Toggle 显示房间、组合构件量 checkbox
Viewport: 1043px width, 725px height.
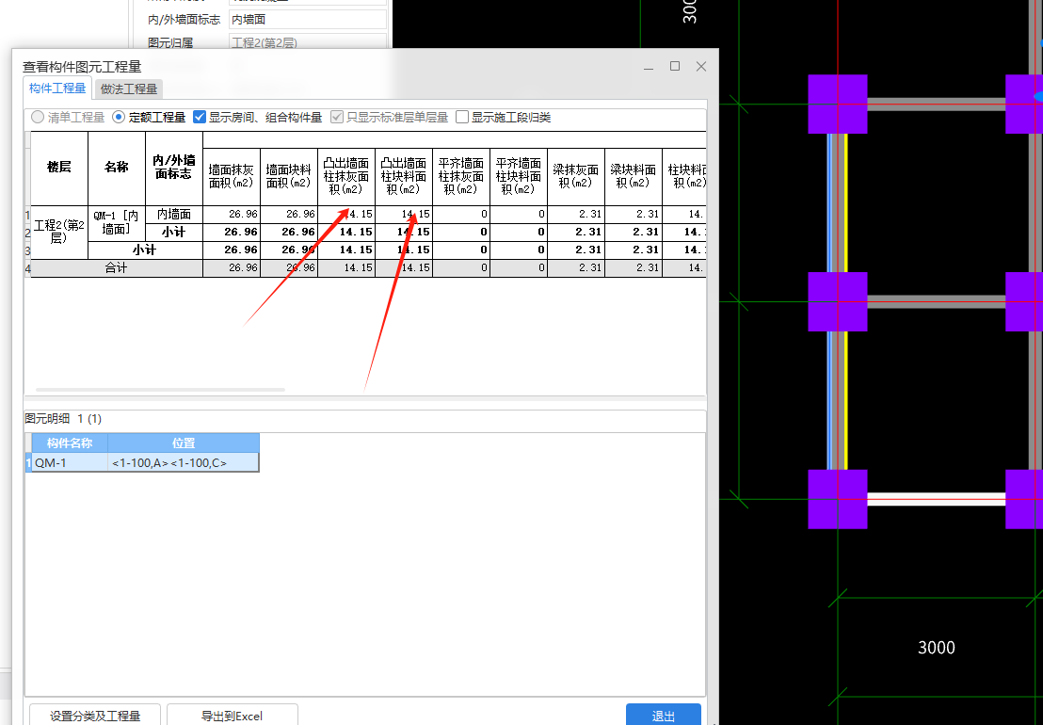pos(200,117)
